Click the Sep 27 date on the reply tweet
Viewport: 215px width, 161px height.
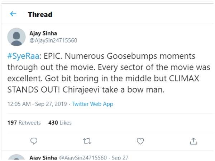coord(120,157)
